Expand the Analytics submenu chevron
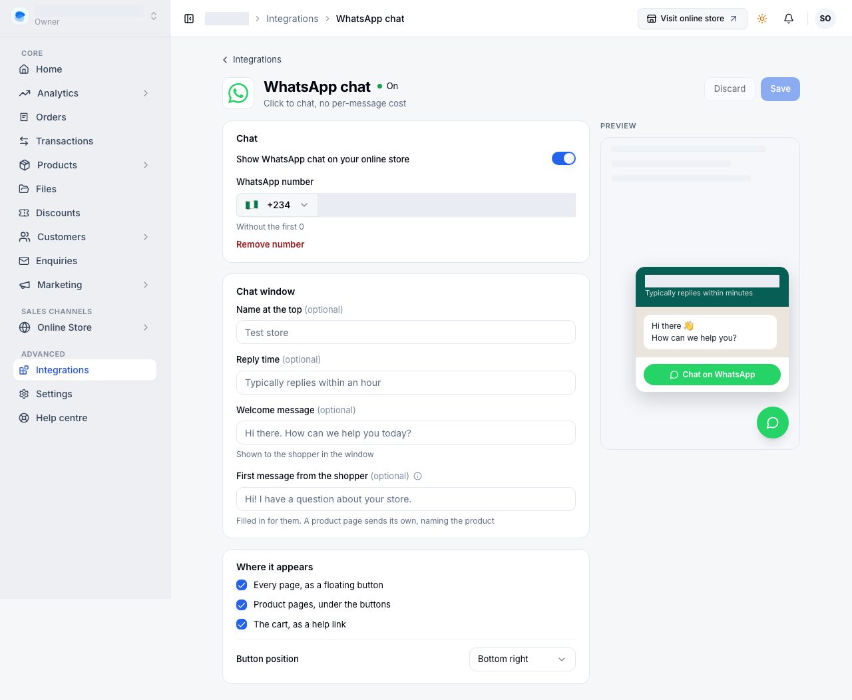 (x=146, y=93)
